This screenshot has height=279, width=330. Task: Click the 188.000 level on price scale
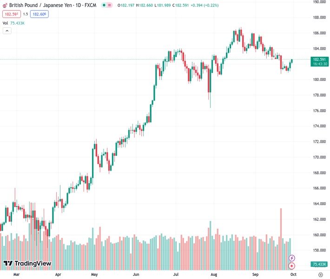(319, 18)
